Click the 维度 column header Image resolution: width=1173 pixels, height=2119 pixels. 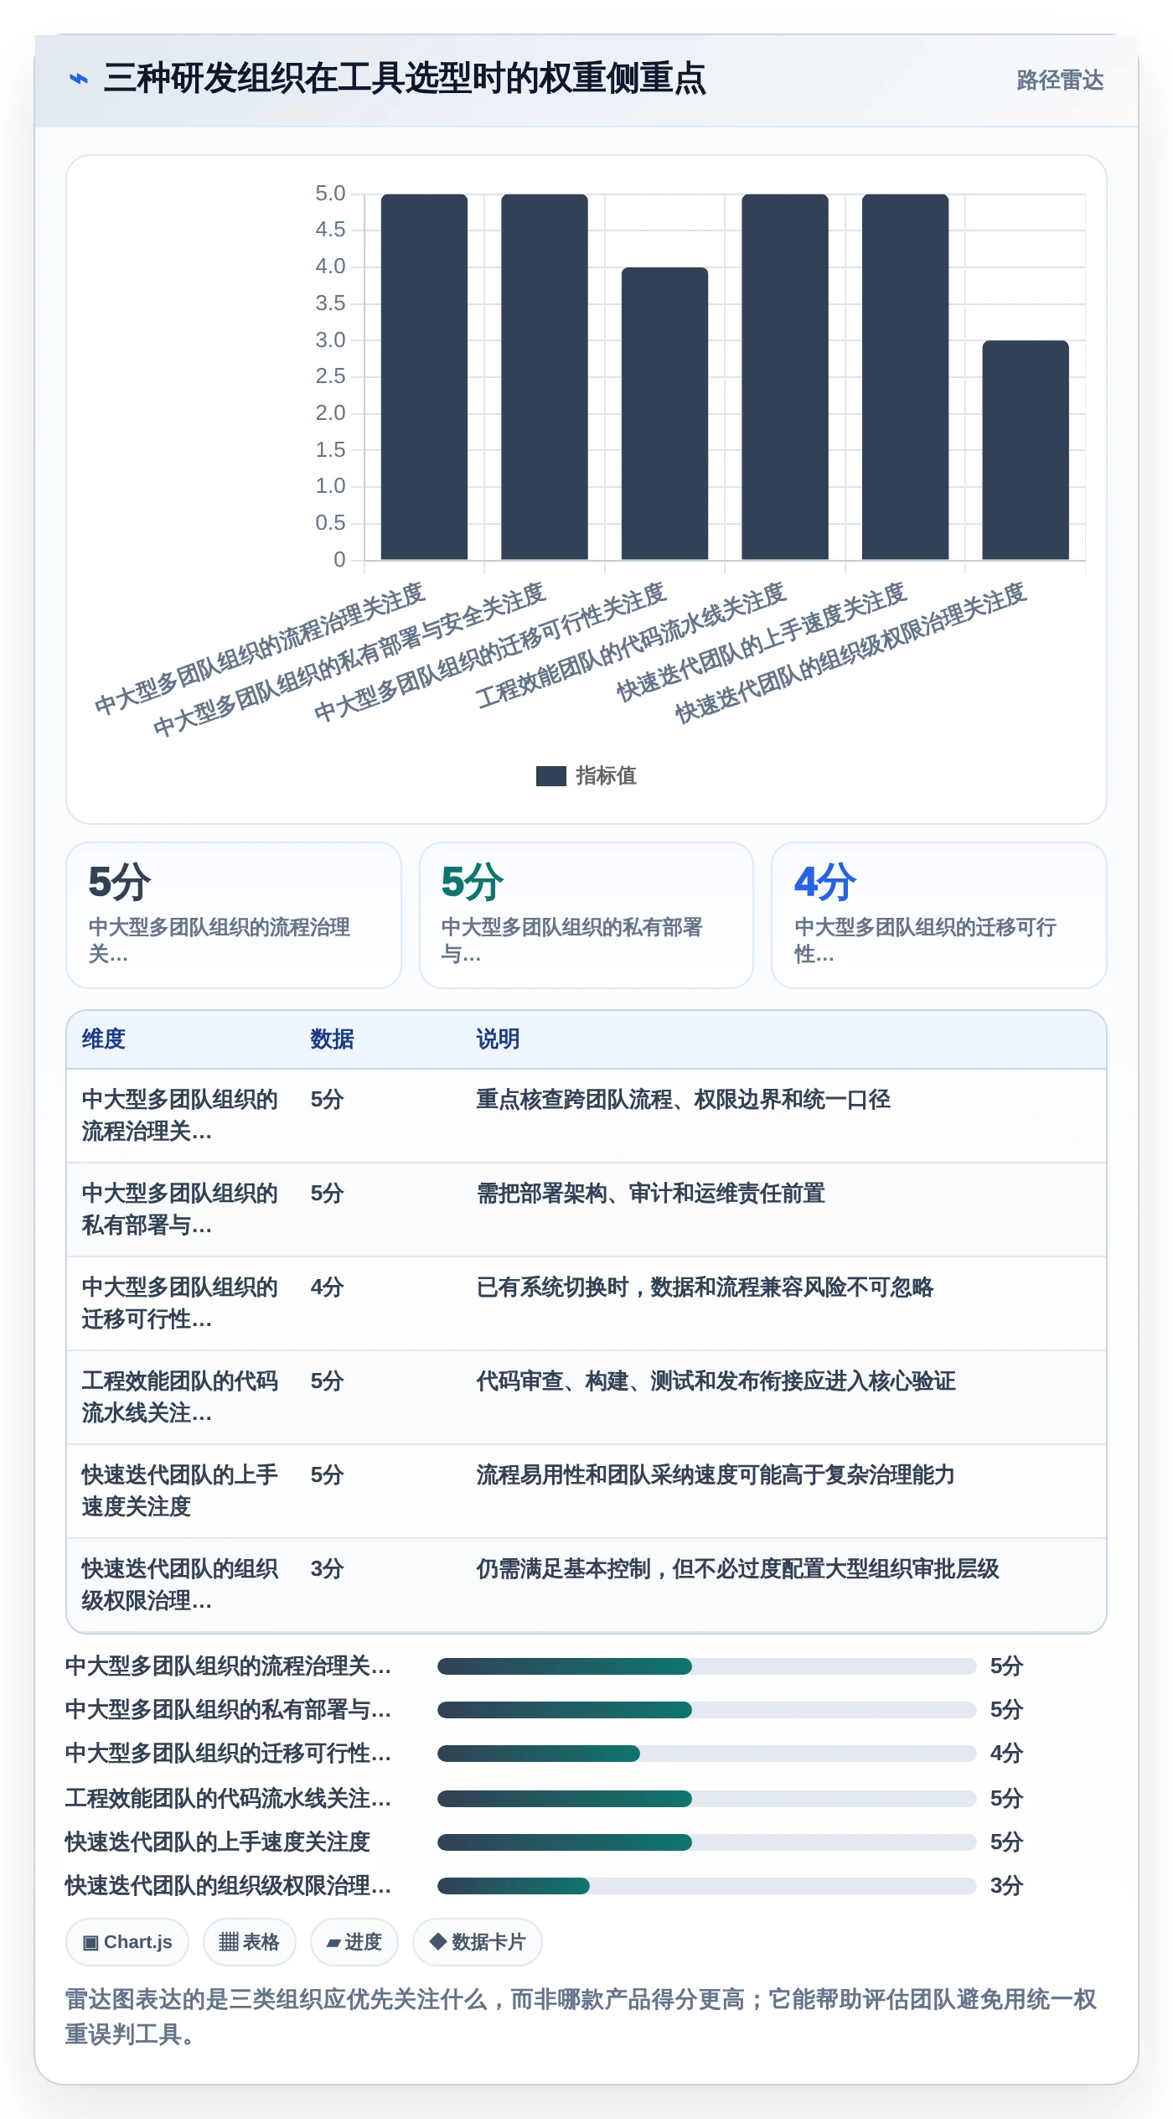tap(104, 1039)
